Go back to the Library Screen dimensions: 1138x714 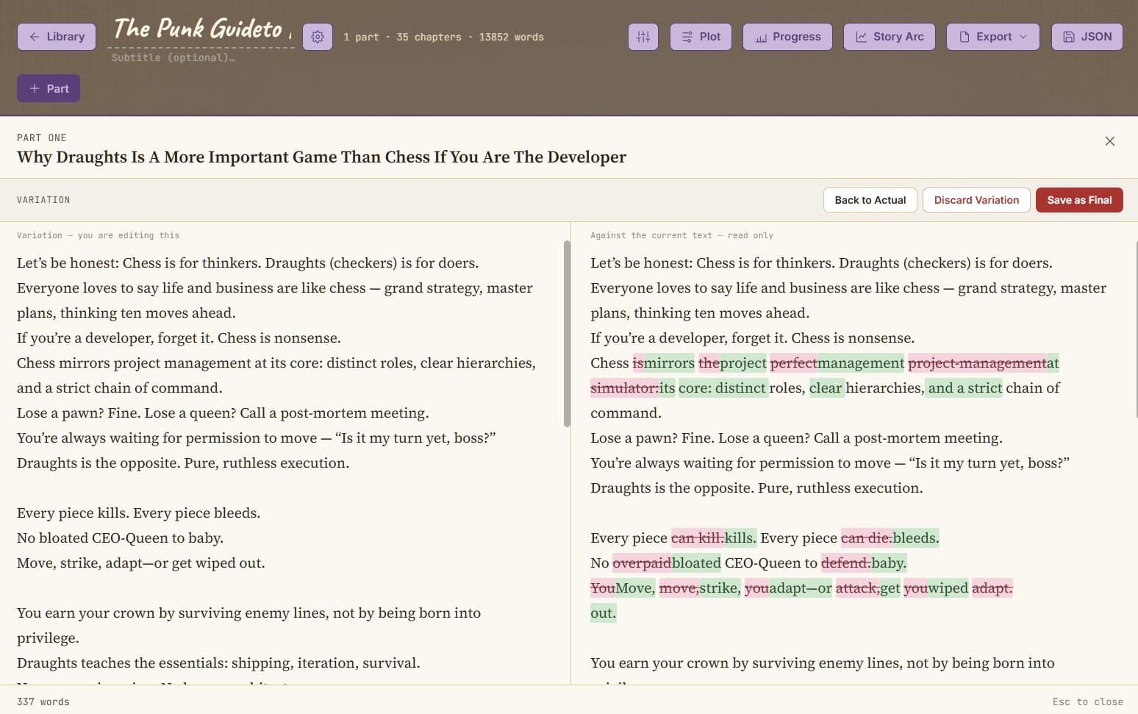point(57,37)
